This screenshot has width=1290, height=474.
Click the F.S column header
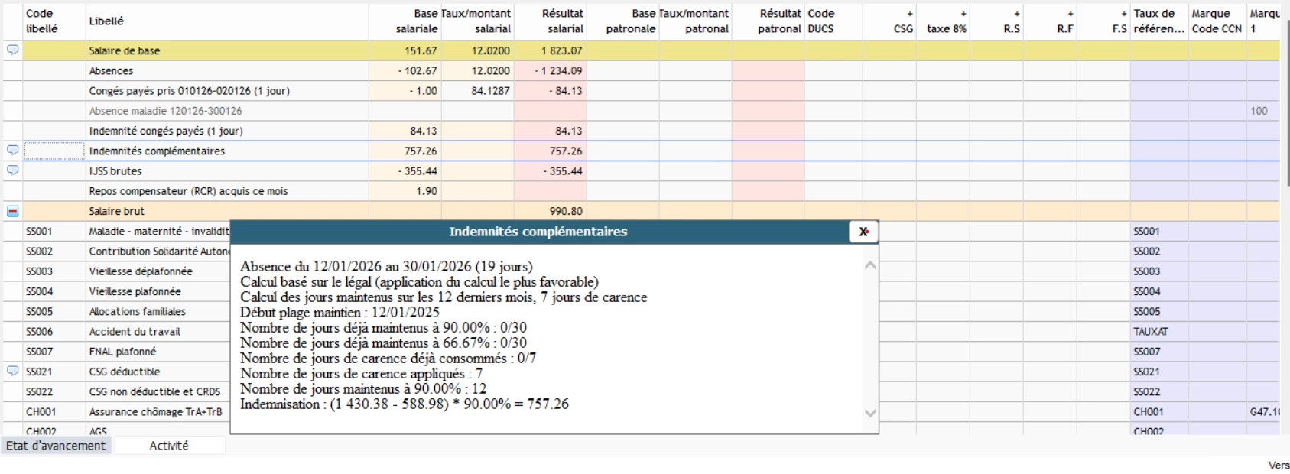tap(1103, 21)
